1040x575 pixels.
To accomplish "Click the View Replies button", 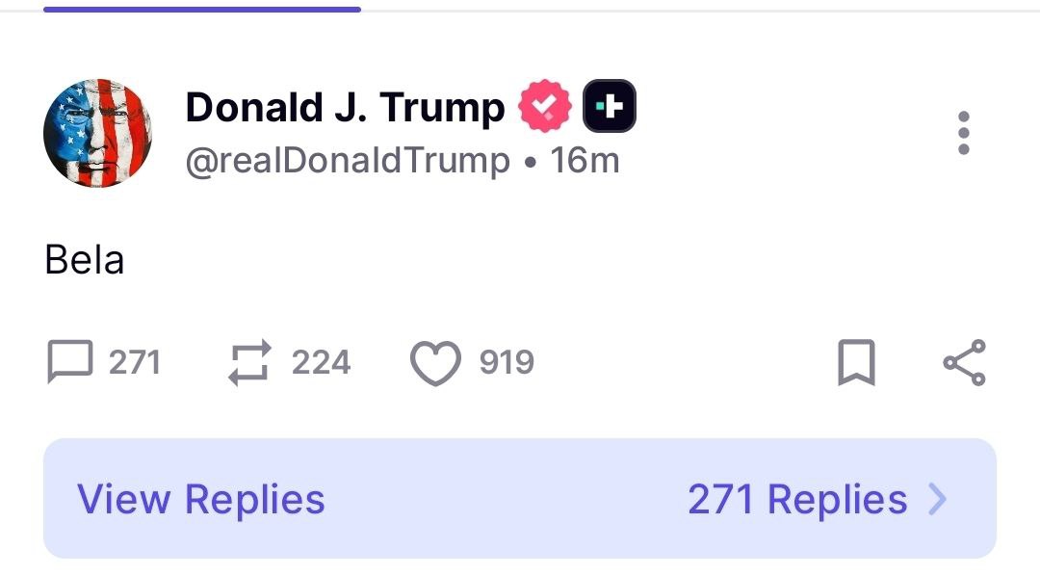I will (x=201, y=499).
